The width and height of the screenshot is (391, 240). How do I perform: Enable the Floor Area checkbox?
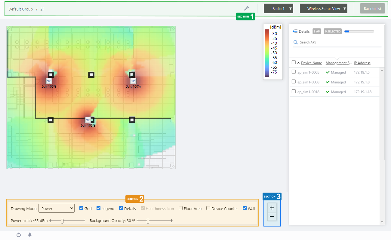[x=180, y=208]
